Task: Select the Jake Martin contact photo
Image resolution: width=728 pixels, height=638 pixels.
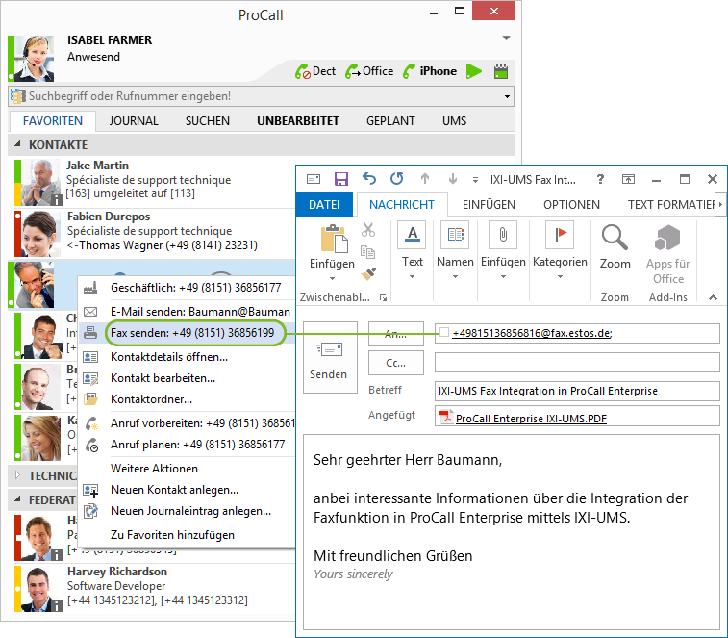Action: point(40,182)
